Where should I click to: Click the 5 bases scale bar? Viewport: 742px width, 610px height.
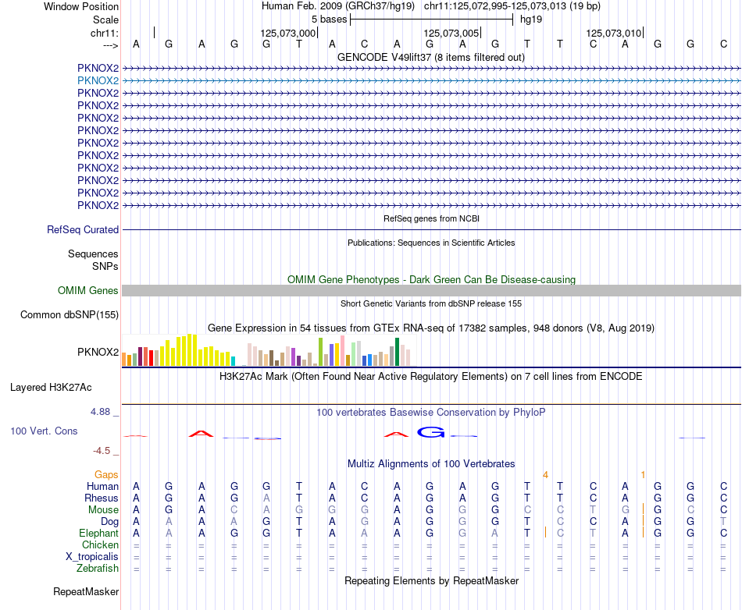click(432, 20)
